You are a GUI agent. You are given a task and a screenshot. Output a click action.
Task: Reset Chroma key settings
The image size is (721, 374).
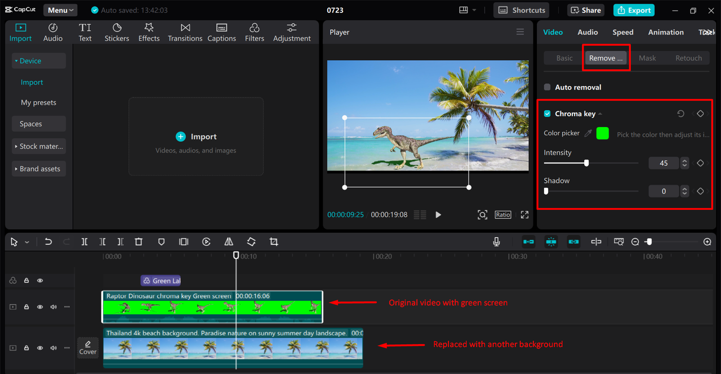click(x=680, y=114)
